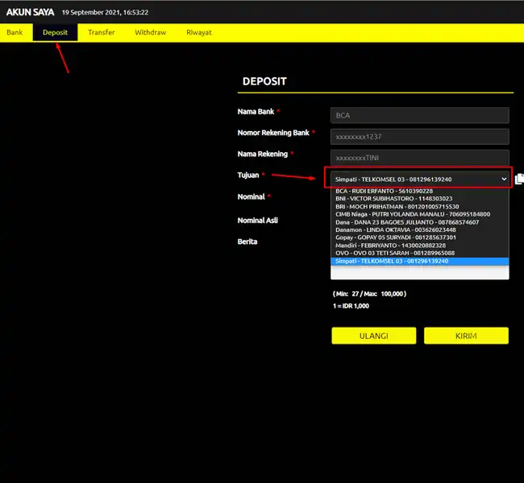
Task: Click the Nama Bank label
Action: pyautogui.click(x=256, y=111)
